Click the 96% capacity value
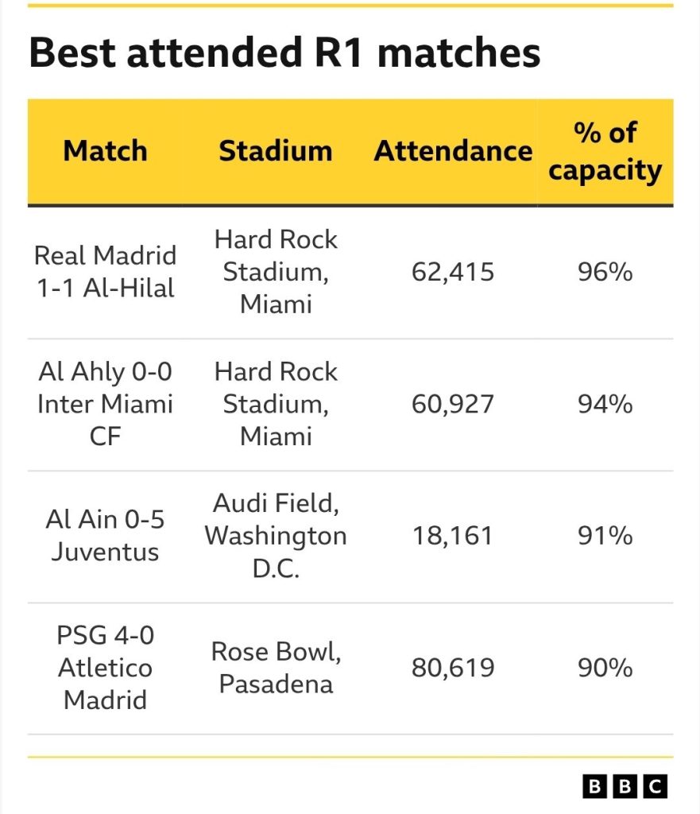The image size is (700, 814). 605,272
